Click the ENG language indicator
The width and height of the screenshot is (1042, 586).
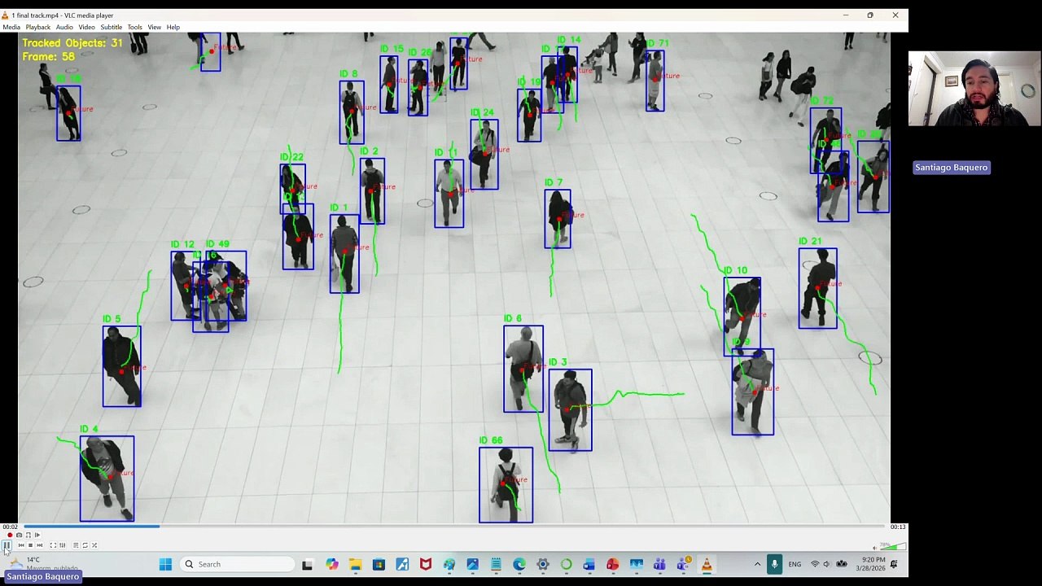[x=795, y=564]
